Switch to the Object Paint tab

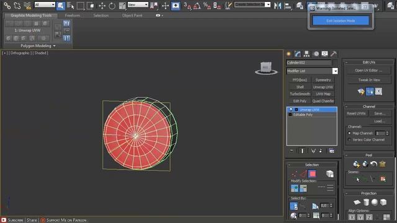click(x=132, y=15)
